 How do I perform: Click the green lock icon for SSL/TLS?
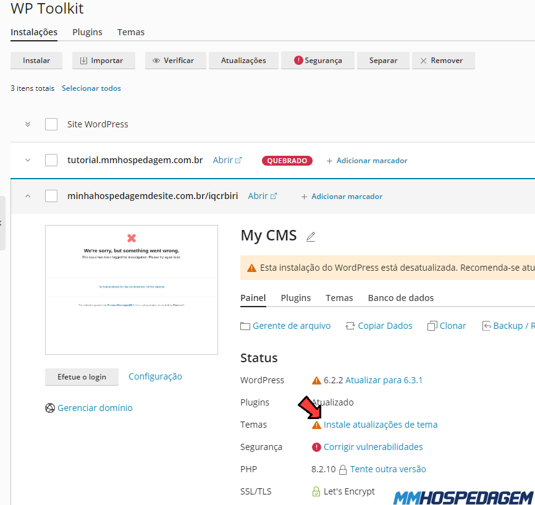click(316, 491)
